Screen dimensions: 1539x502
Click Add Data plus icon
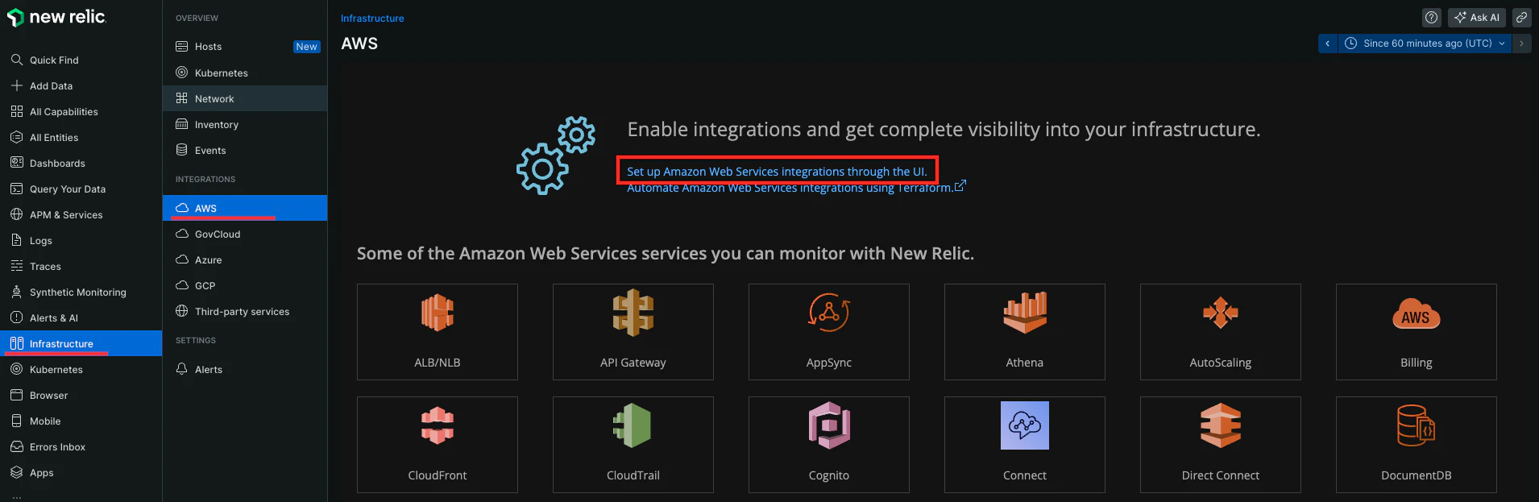coord(17,85)
